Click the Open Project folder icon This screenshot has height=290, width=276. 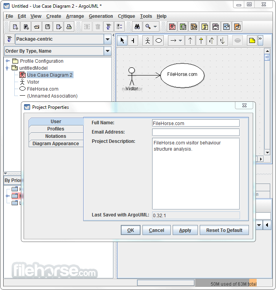[37, 27]
